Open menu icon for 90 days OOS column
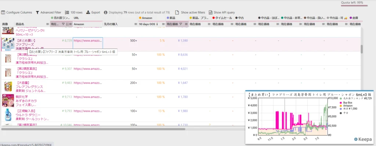 pos(163,24)
